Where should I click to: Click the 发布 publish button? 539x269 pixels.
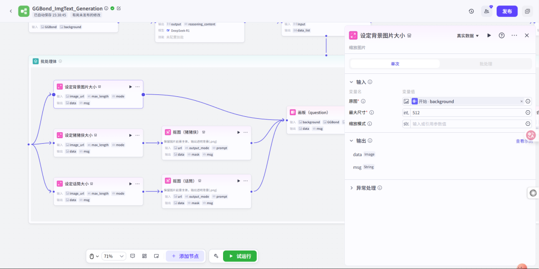click(x=507, y=11)
